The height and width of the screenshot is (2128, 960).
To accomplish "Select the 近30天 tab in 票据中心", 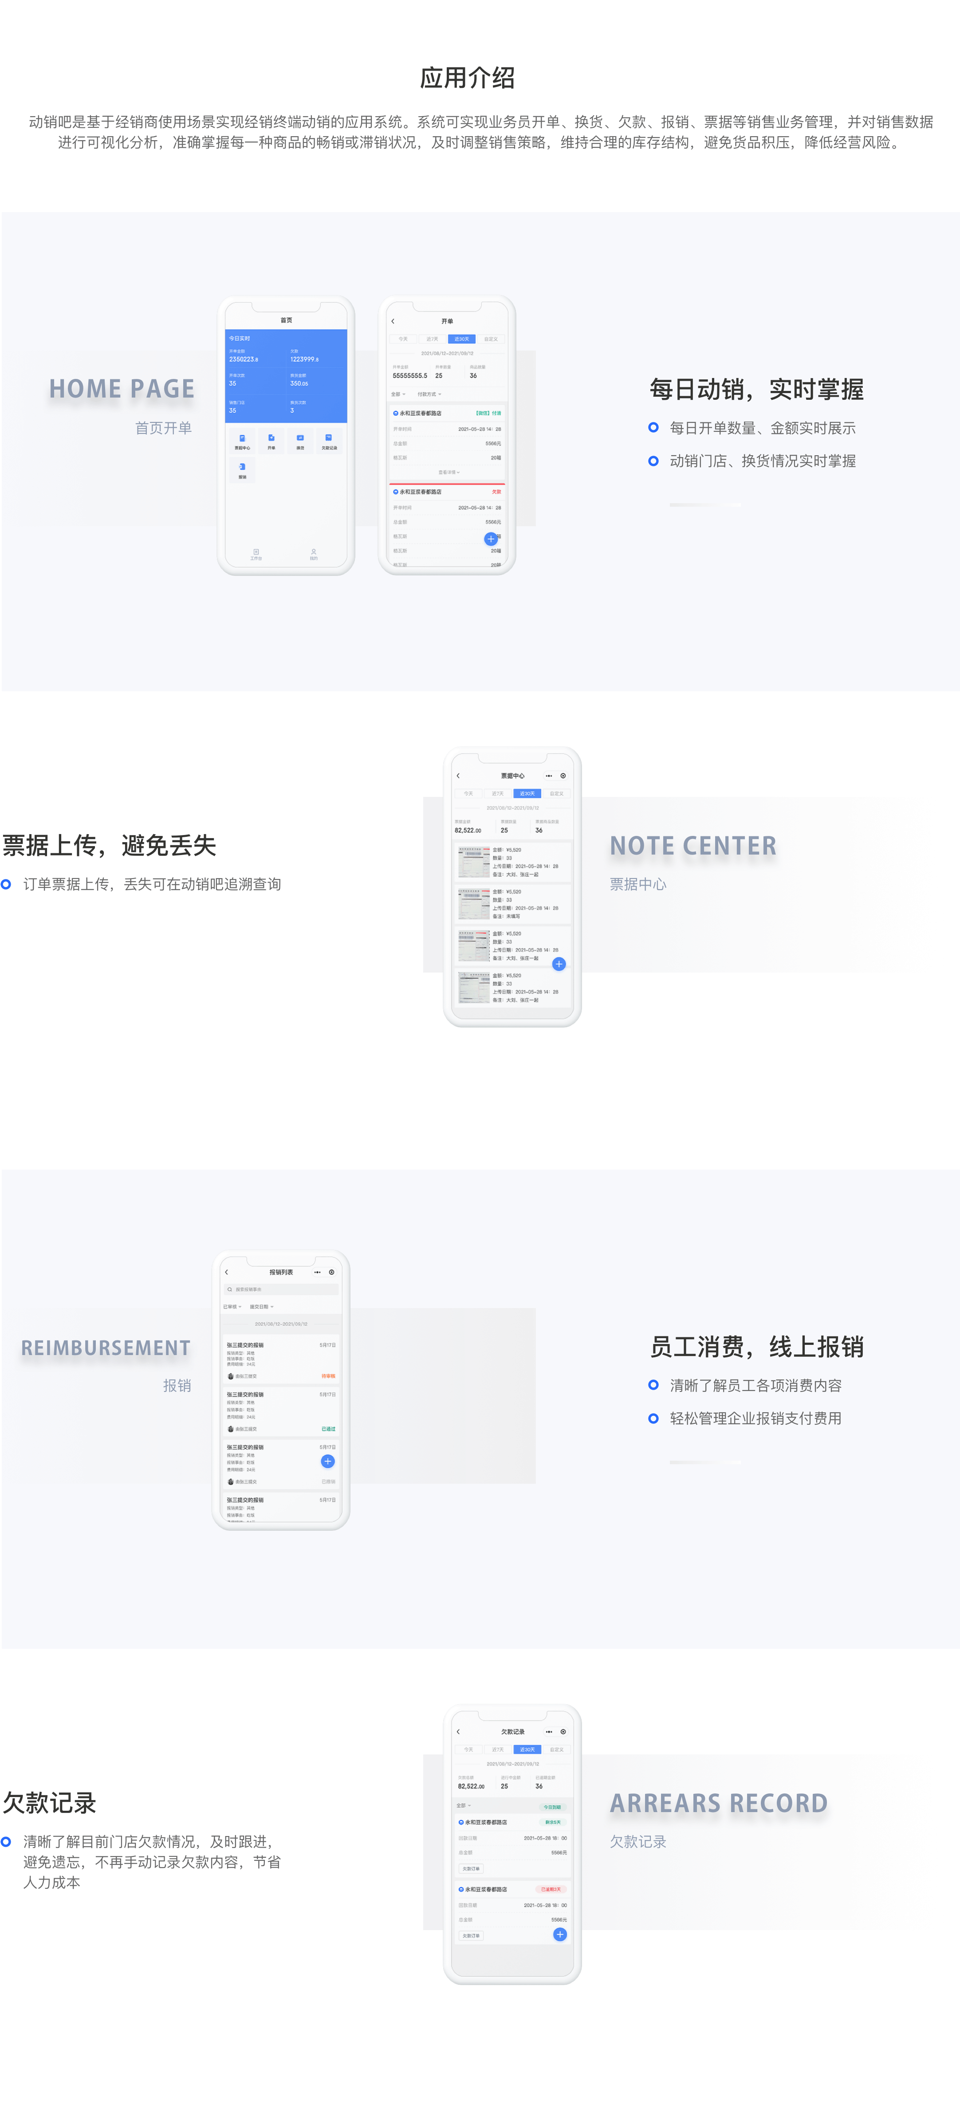I will click(x=527, y=794).
